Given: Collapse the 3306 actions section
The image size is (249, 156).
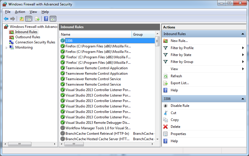Looking at the screenshot, I should 243,99.
